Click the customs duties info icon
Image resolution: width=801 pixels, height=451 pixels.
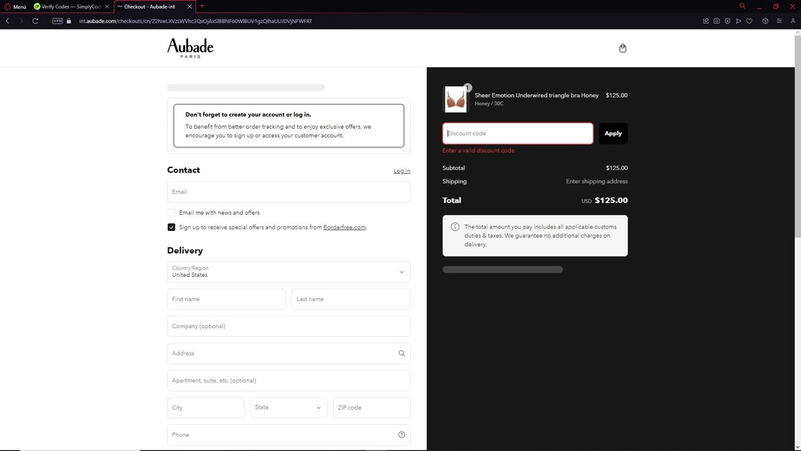coord(455,227)
